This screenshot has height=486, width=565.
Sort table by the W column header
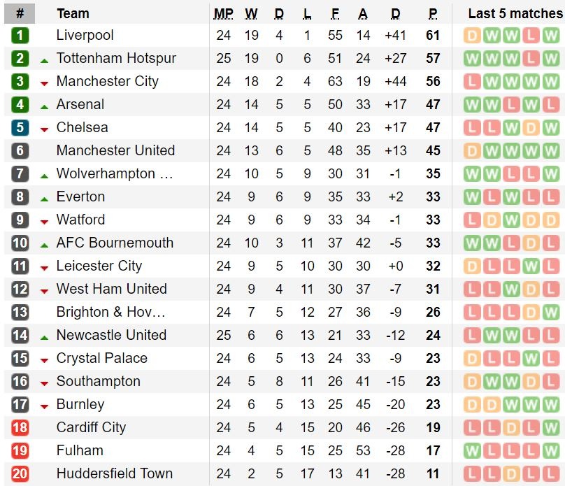251,13
